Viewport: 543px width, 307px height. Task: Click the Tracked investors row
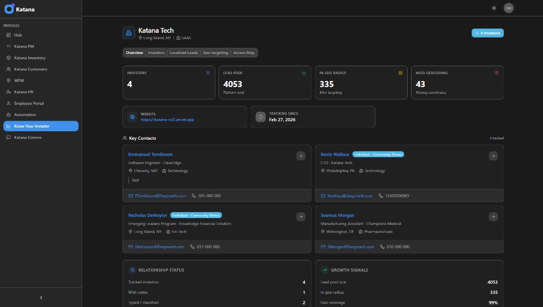[217, 282]
